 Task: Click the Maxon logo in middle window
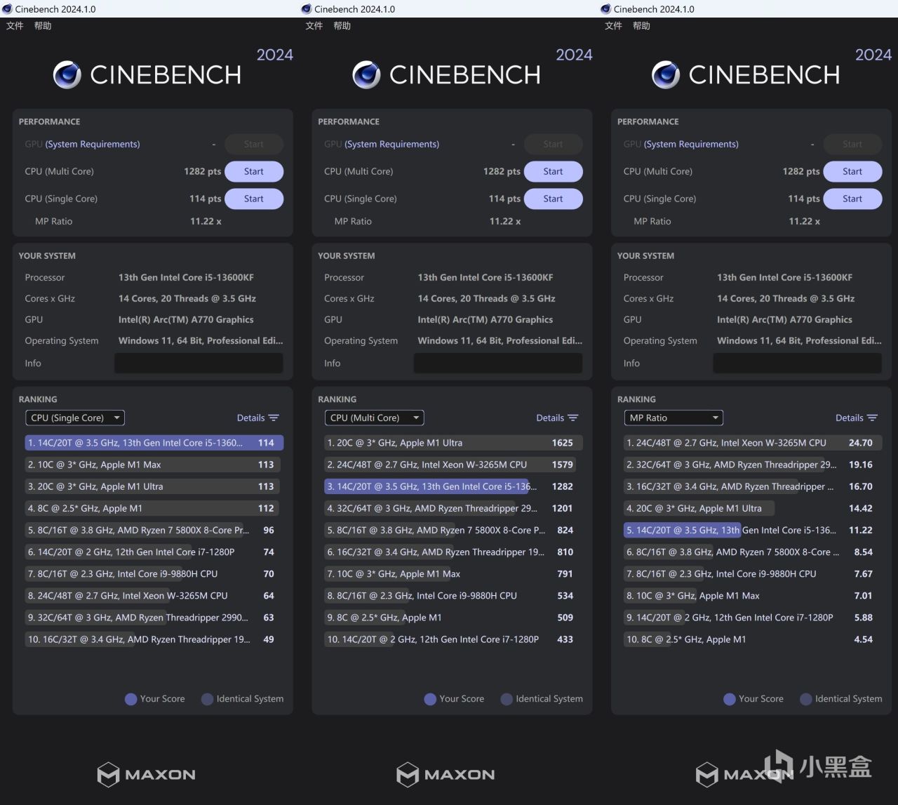point(445,774)
